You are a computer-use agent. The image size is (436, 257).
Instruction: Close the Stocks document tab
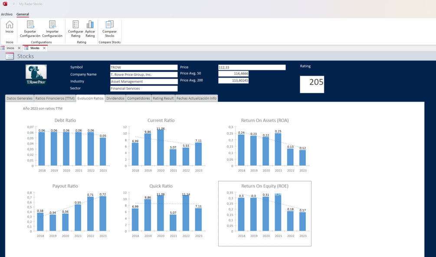tap(44, 48)
